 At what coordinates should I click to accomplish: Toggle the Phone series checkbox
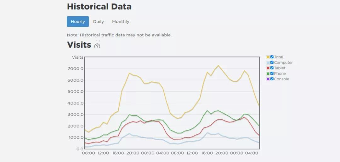pyautogui.click(x=272, y=73)
